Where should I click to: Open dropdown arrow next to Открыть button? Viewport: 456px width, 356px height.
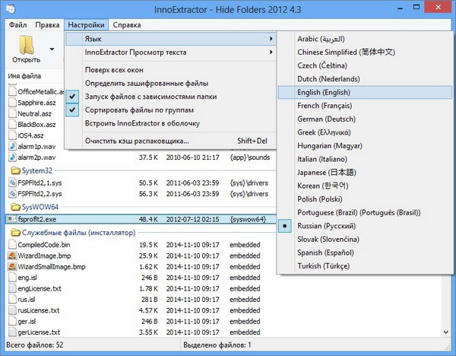53,49
